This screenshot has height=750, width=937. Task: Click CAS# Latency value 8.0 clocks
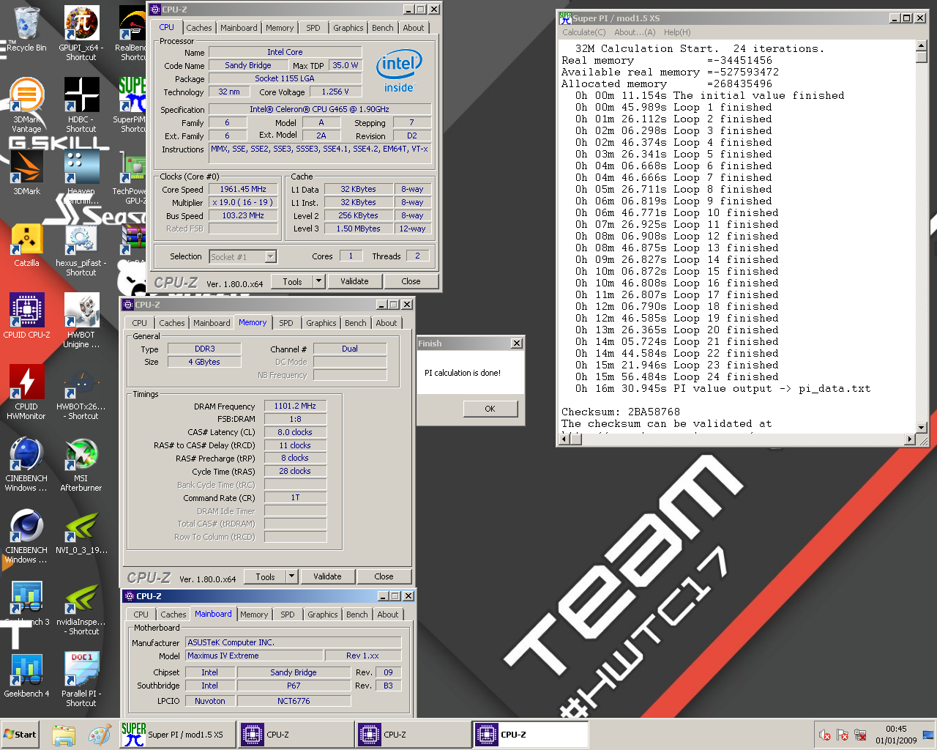(x=295, y=432)
